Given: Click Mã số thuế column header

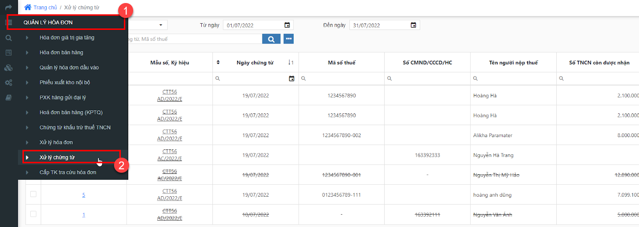Looking at the screenshot, I should pyautogui.click(x=341, y=62).
